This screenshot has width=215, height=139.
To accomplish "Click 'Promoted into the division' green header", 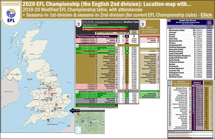I will [x=149, y=91].
